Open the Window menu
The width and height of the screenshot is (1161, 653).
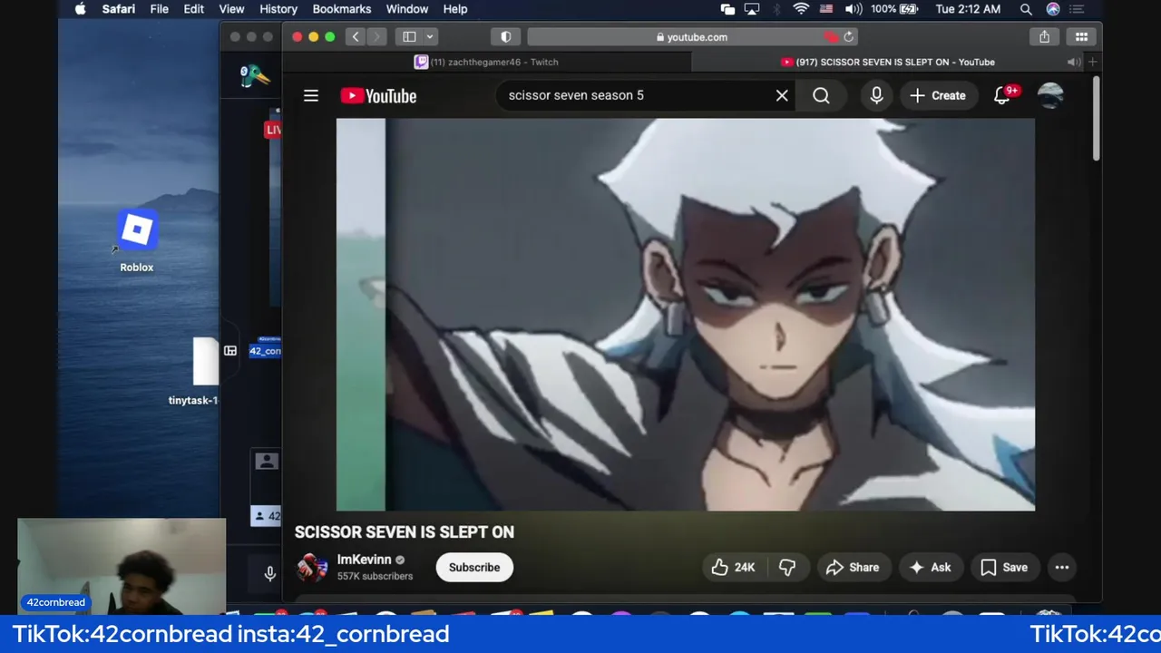pos(407,9)
